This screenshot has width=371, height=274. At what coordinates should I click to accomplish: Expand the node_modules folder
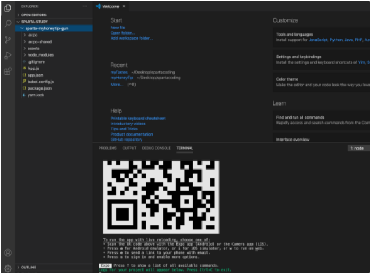(x=54, y=55)
